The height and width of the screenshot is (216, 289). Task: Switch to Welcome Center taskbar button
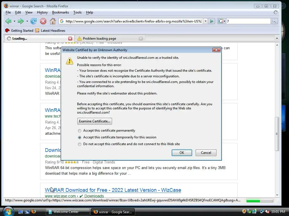coord(67,212)
